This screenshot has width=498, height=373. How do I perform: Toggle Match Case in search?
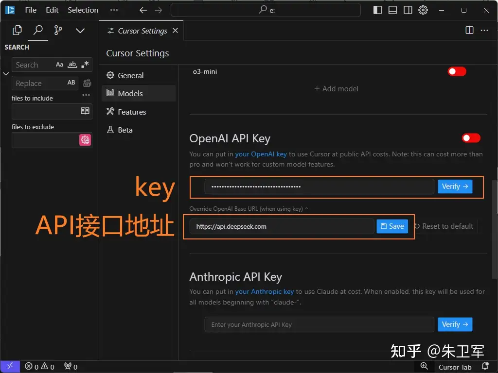[59, 65]
